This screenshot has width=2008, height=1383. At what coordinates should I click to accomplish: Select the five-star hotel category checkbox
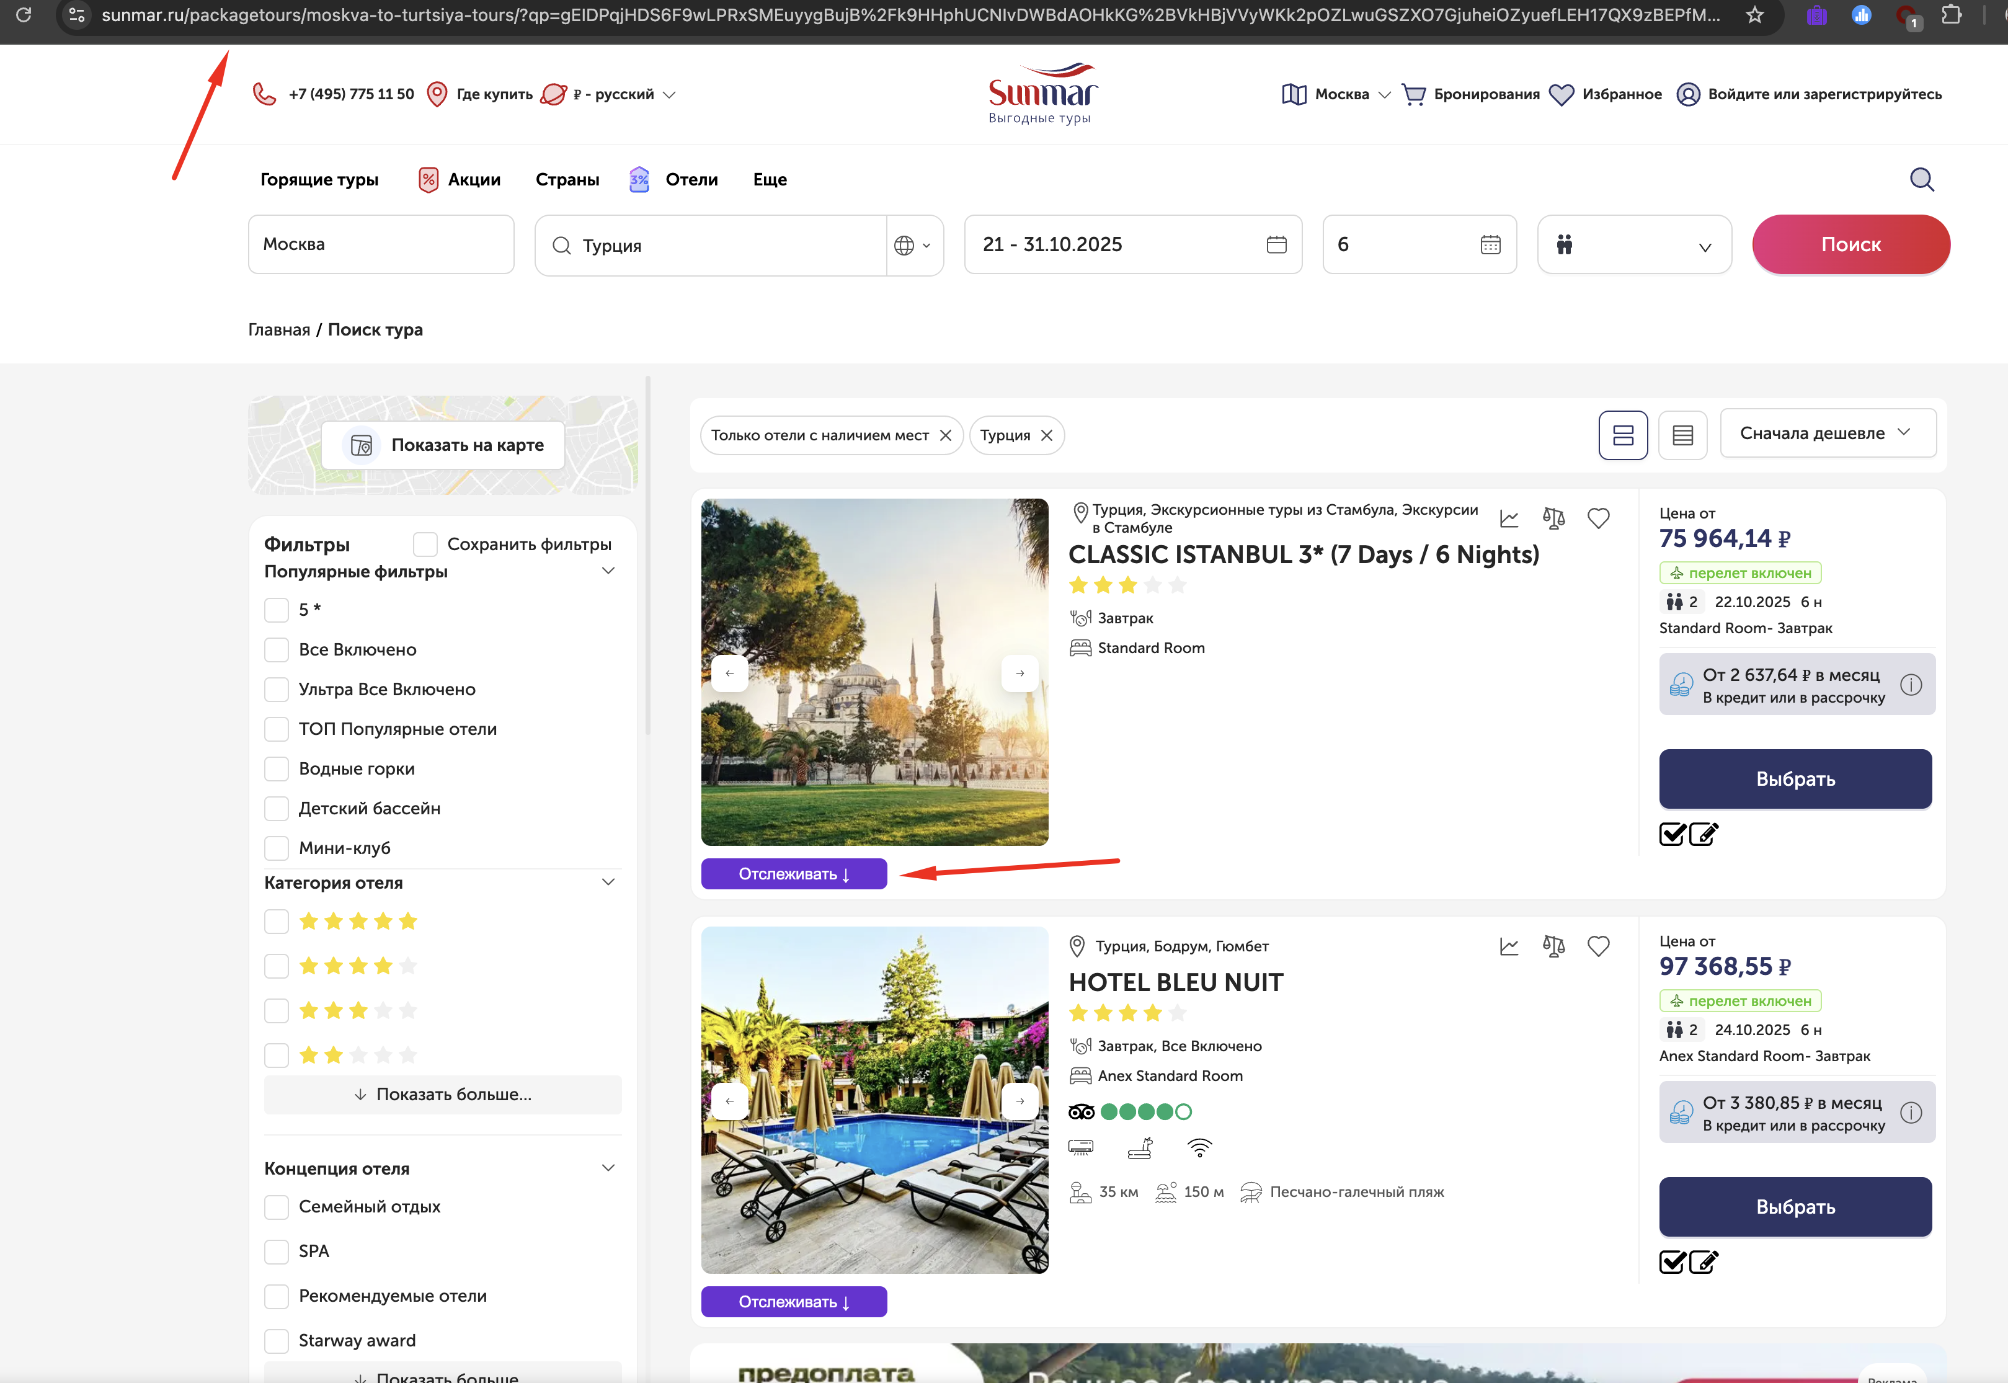pyautogui.click(x=277, y=921)
